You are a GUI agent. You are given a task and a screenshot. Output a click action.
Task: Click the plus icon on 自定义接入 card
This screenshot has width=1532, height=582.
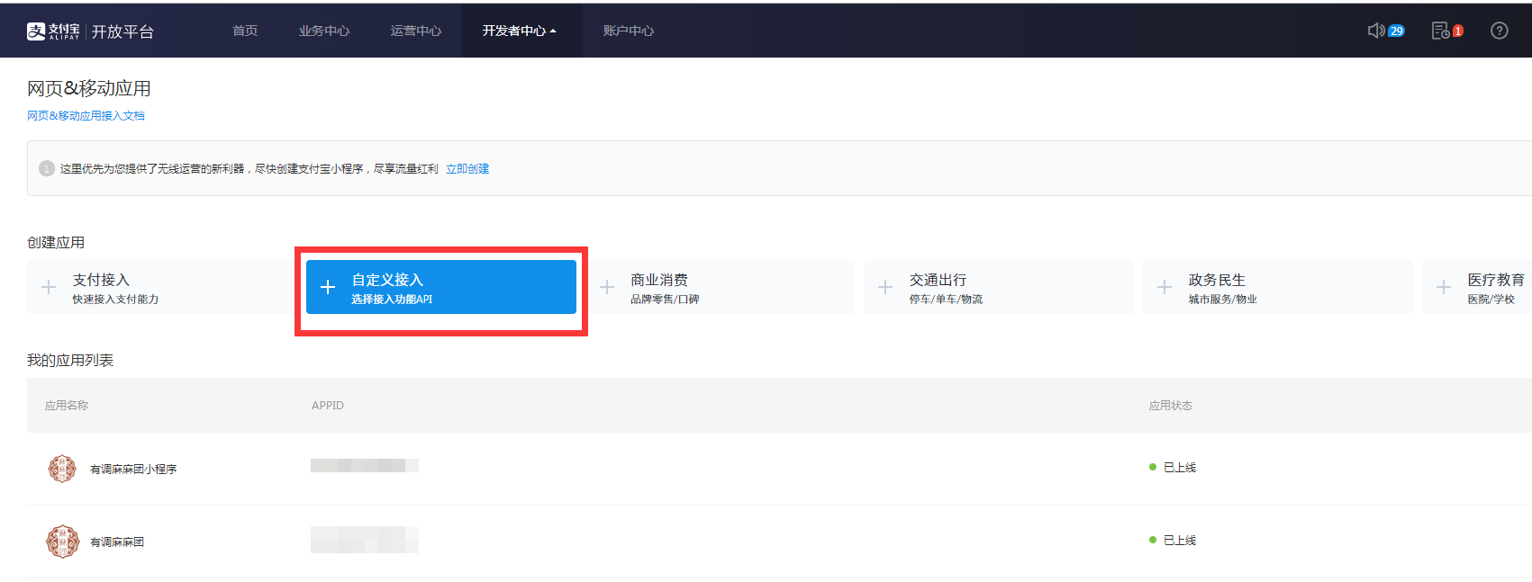328,287
